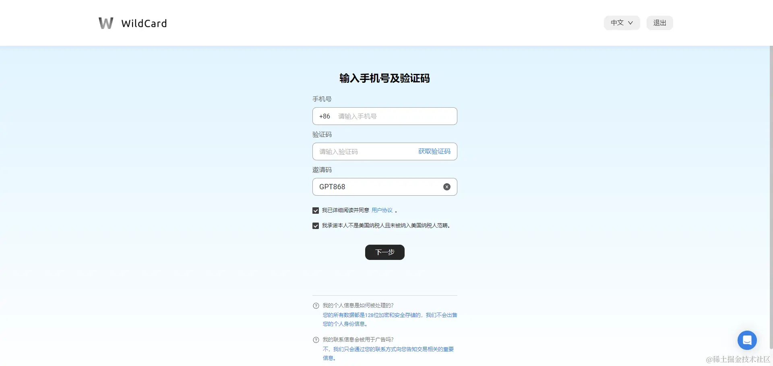
Task: Click the WildCard W logo icon
Action: (x=106, y=23)
